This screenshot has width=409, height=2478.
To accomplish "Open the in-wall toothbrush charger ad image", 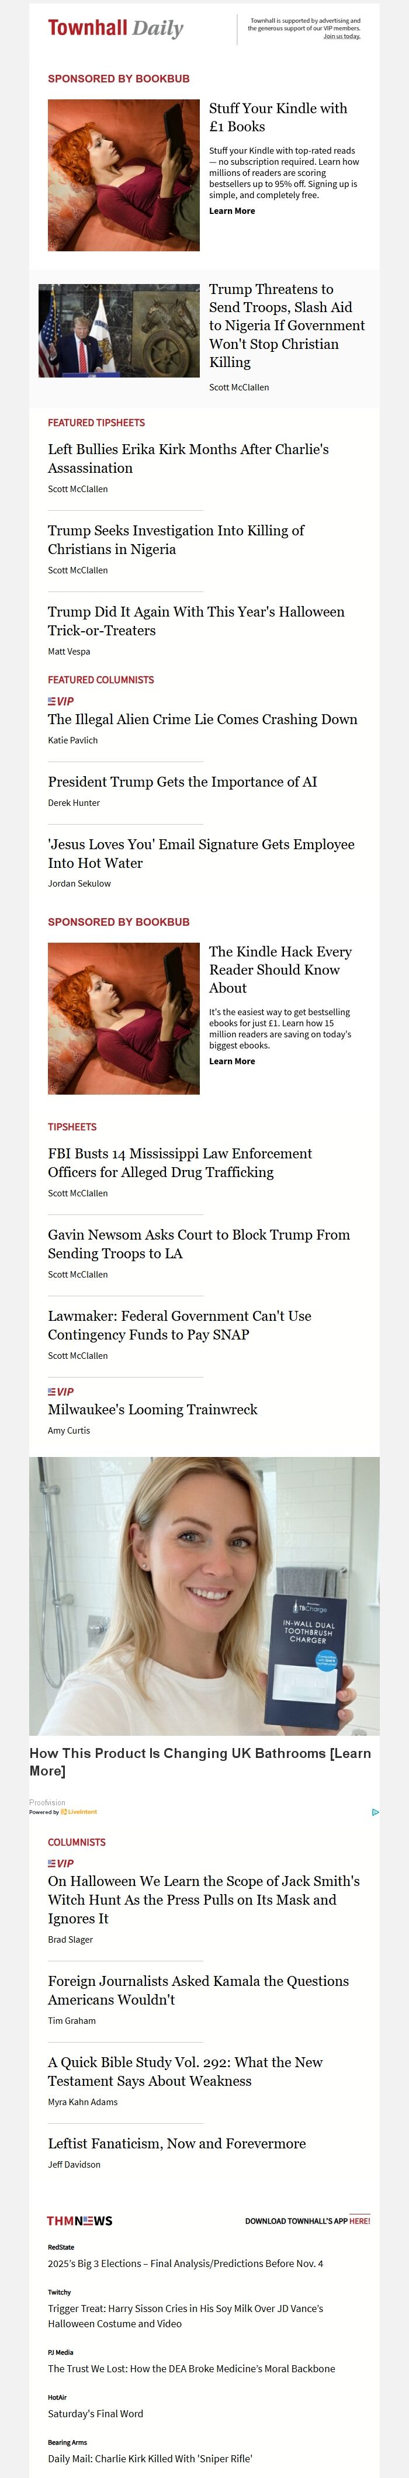I will click(204, 1595).
